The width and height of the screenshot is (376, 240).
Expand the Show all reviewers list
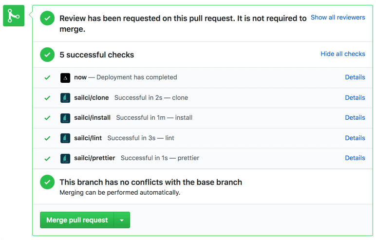pos(338,18)
